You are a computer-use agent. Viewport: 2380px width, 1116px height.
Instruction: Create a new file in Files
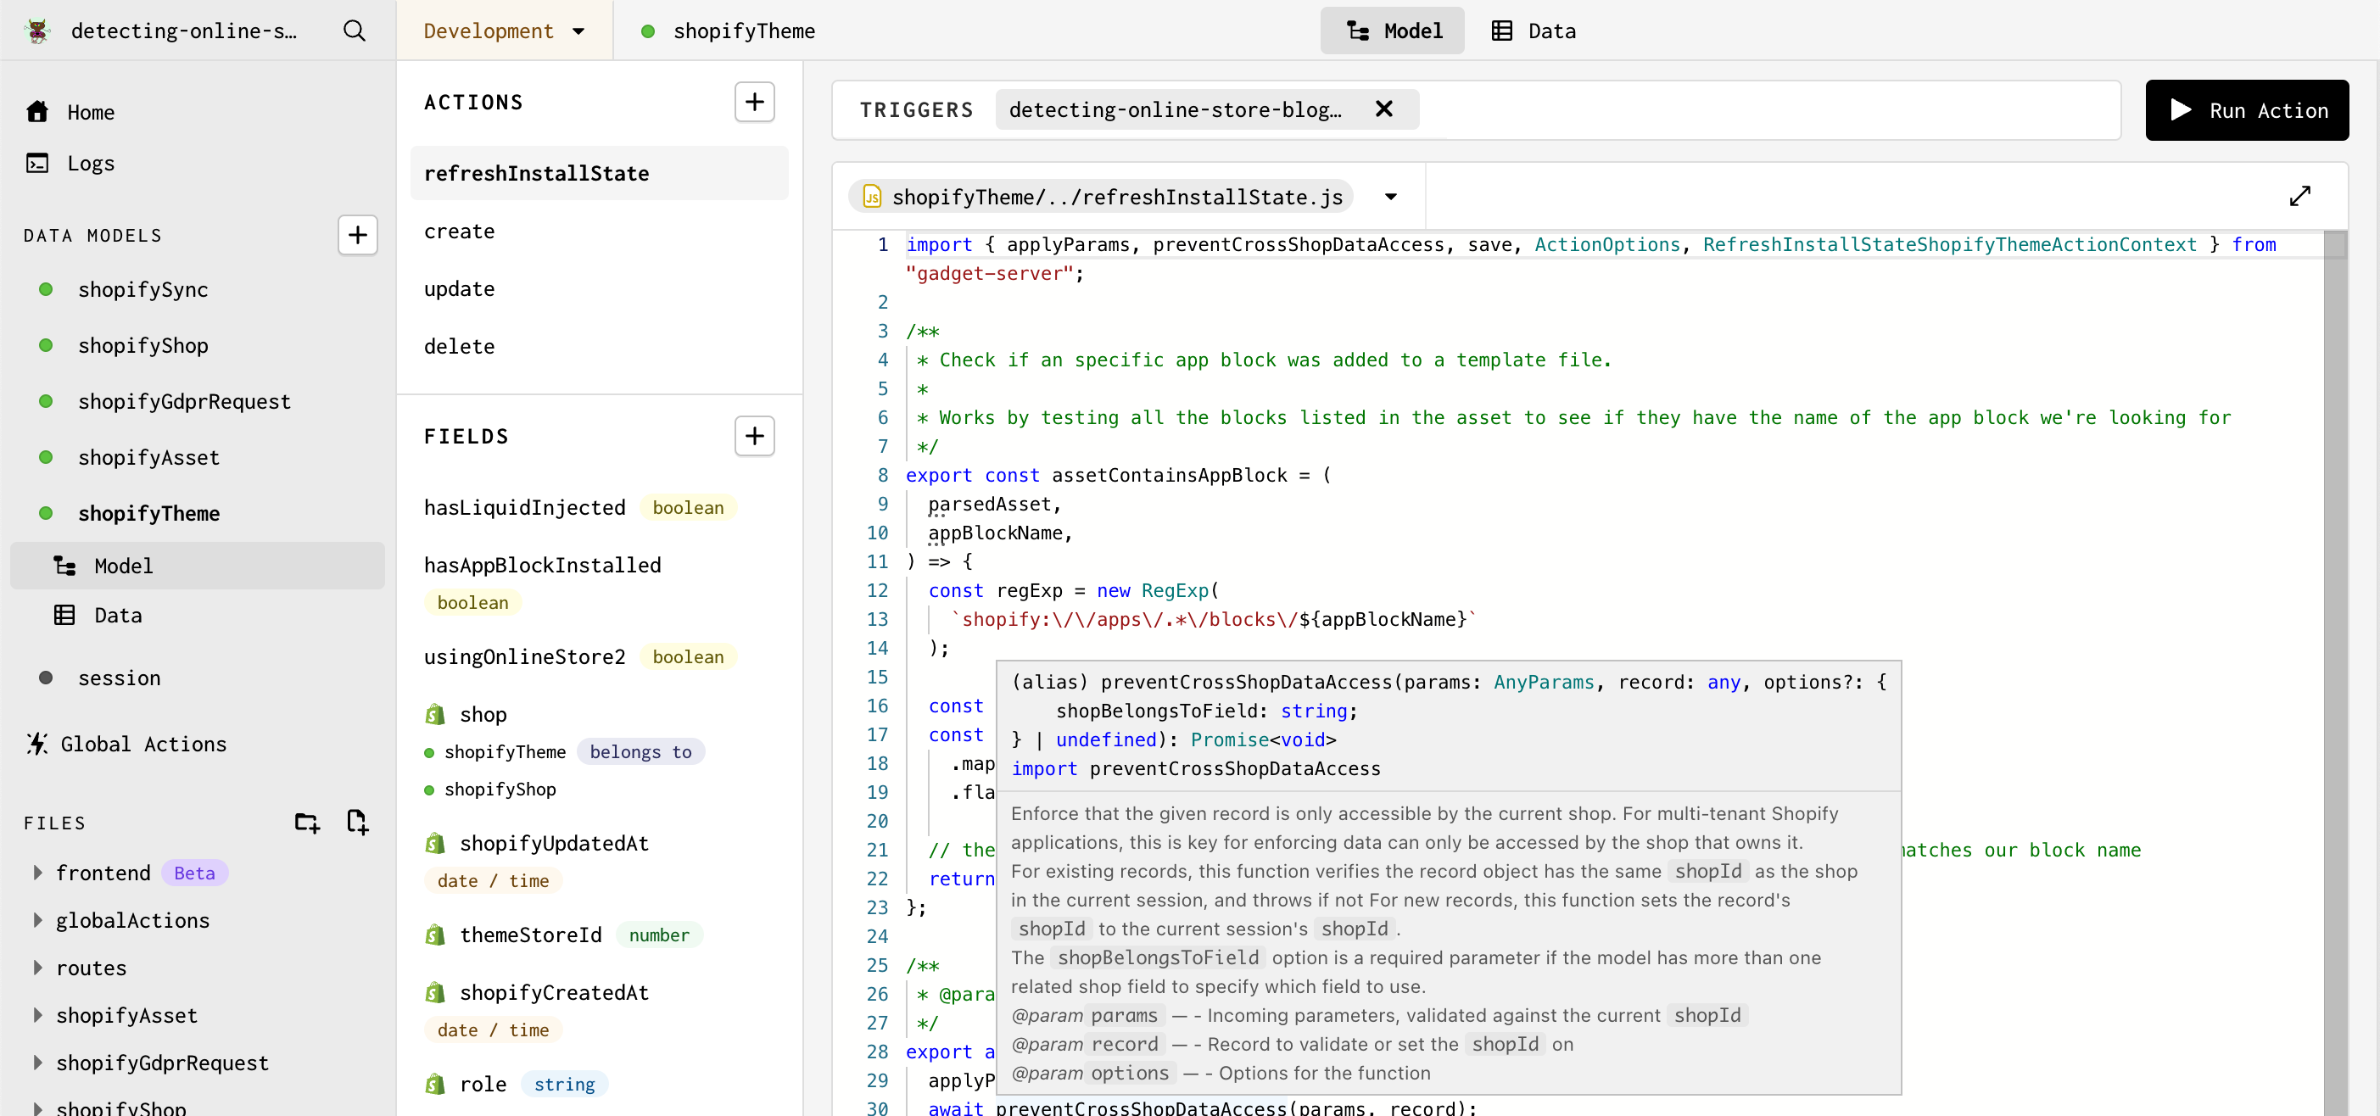pos(358,823)
